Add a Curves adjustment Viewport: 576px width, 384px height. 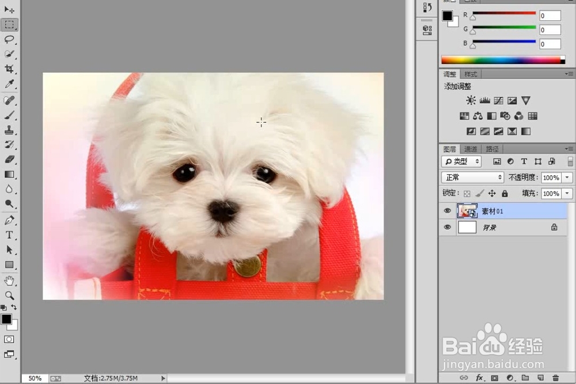point(498,100)
